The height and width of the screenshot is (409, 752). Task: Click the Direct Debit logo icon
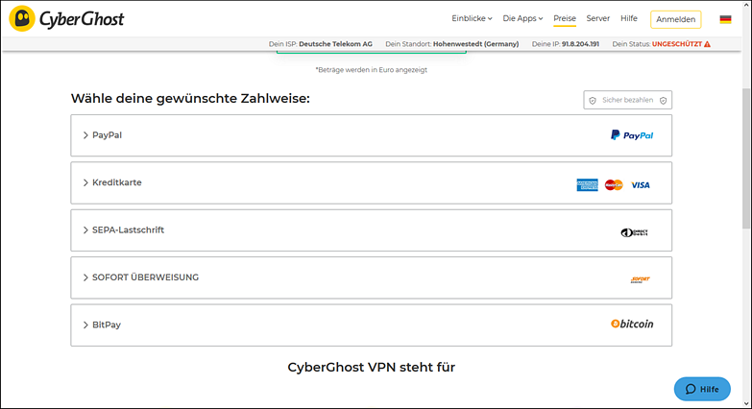(x=634, y=232)
